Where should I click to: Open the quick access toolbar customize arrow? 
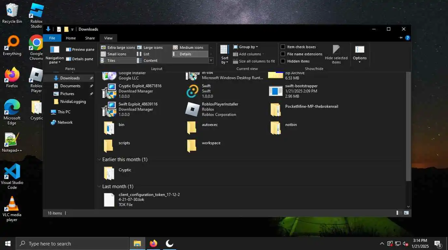(72, 29)
